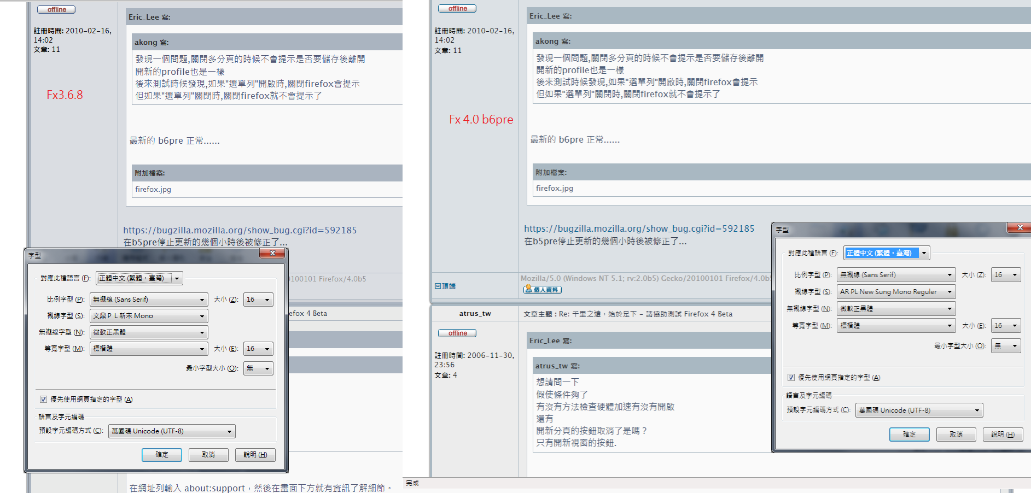Open 大小 (E) size dropdown in right dialog
Viewport: 1031px width, 493px height.
pyautogui.click(x=1006, y=326)
